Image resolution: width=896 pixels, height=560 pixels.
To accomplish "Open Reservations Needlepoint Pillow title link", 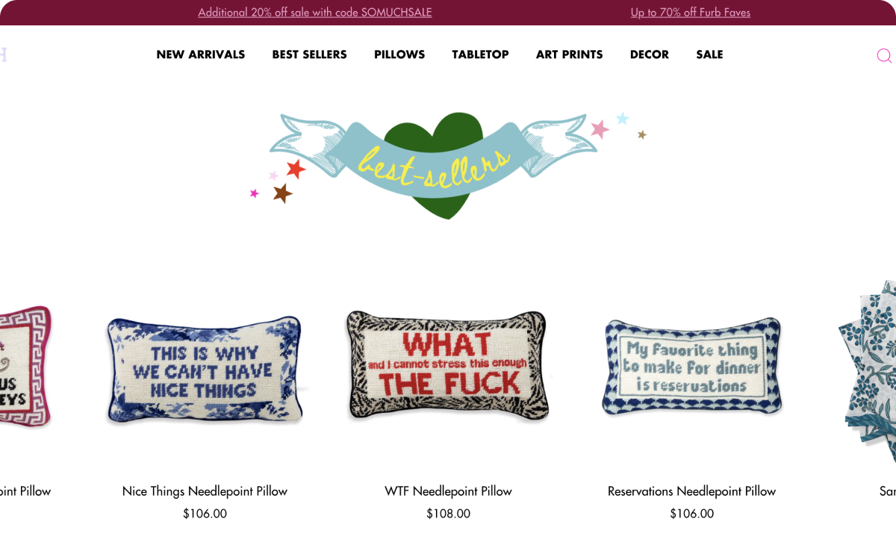I will click(x=692, y=491).
